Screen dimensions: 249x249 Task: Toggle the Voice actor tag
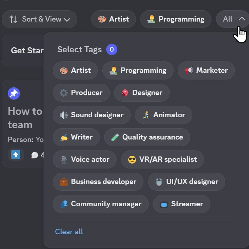[x=84, y=159]
